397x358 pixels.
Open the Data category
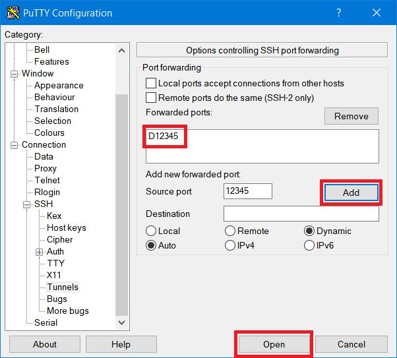[44, 156]
